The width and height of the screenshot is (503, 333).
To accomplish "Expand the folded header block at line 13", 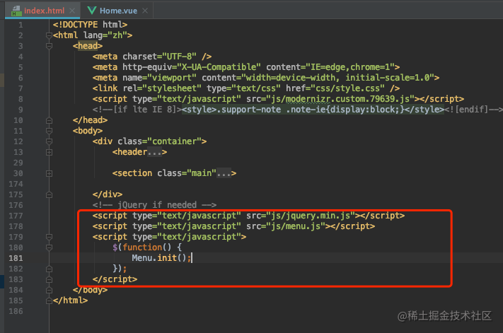I will pyautogui.click(x=49, y=152).
